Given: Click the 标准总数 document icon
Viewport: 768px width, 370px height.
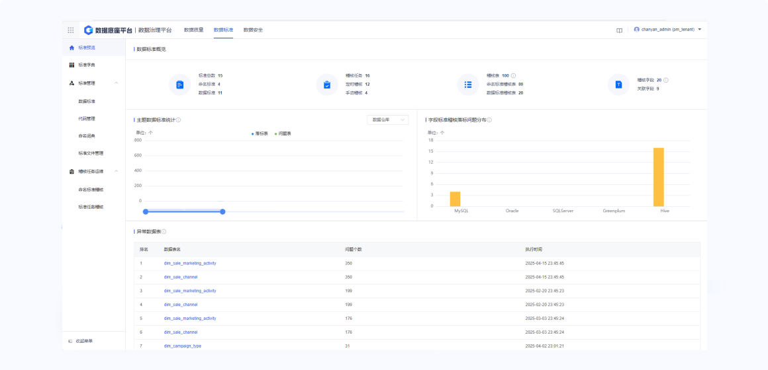Looking at the screenshot, I should (x=179, y=85).
